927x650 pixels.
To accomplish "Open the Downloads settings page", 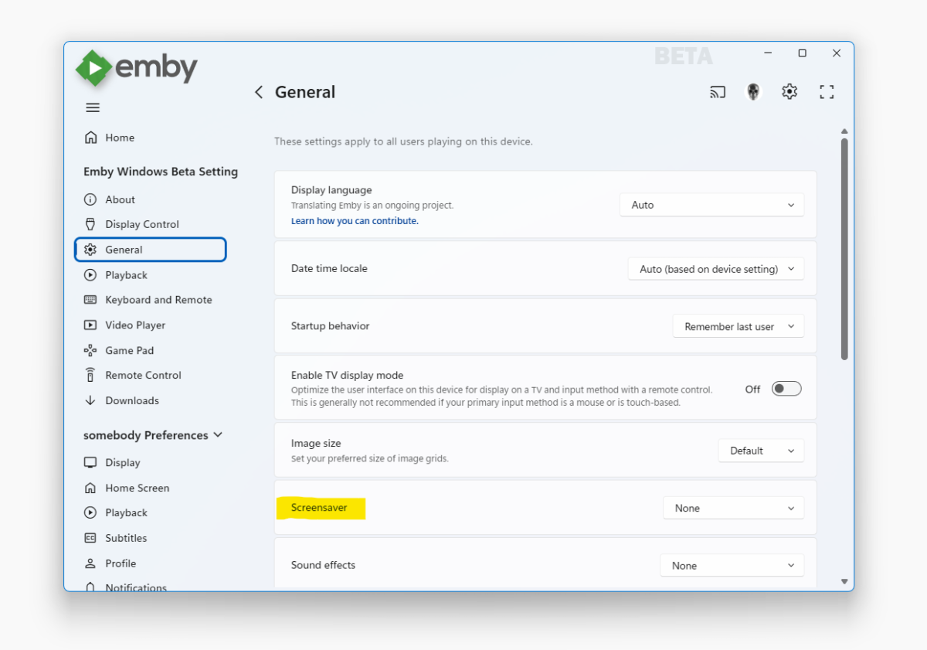I will point(150,400).
